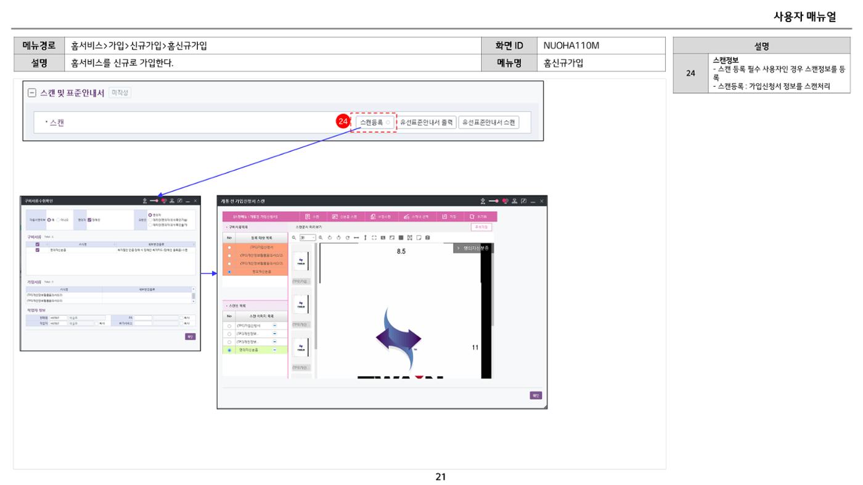Image resolution: width=863 pixels, height=485 pixels.
Task: Click the fit-to-height vertical arrow icon
Action: [x=366, y=238]
